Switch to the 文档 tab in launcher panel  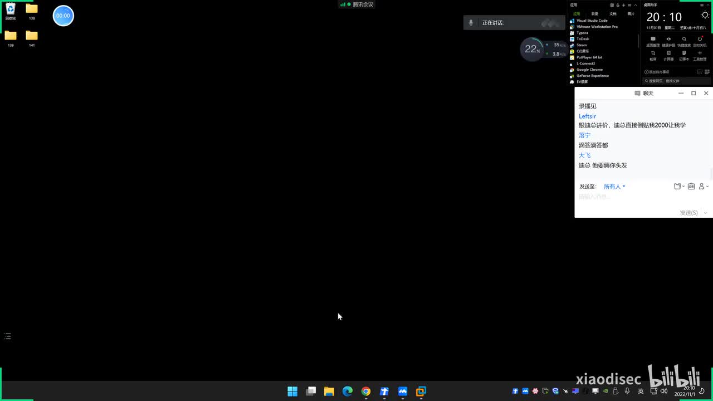[613, 13]
